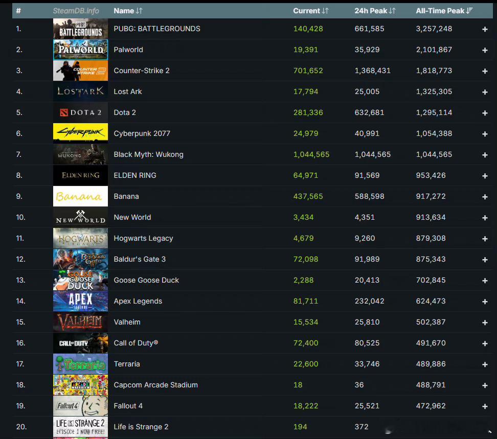Add New World using its plus icon
The width and height of the screenshot is (497, 439).
tap(485, 218)
